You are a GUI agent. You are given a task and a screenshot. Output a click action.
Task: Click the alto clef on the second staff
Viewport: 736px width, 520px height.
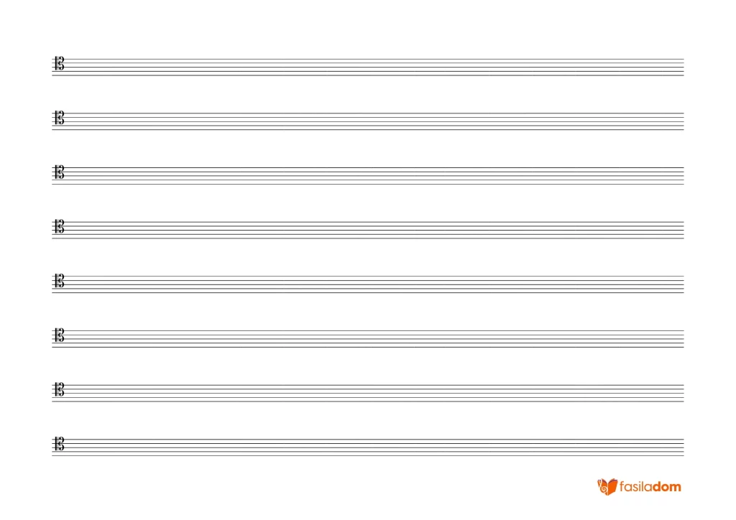60,118
